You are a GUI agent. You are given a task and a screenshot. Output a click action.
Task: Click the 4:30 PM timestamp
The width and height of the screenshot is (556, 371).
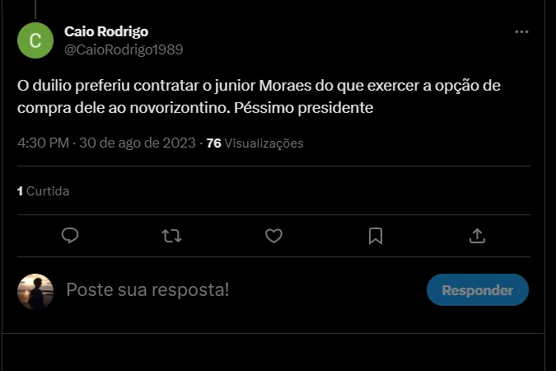click(x=43, y=143)
